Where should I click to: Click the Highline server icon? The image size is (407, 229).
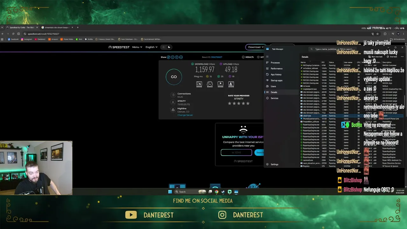(173, 110)
